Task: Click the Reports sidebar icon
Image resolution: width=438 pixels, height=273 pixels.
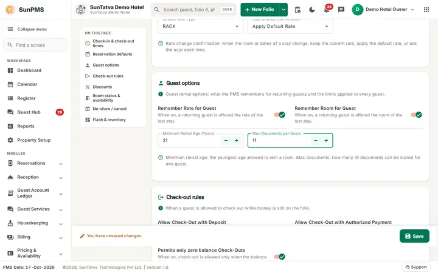Action: pyautogui.click(x=10, y=126)
